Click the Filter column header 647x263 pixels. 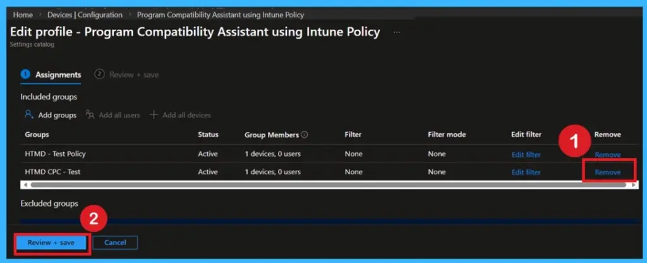coord(353,135)
